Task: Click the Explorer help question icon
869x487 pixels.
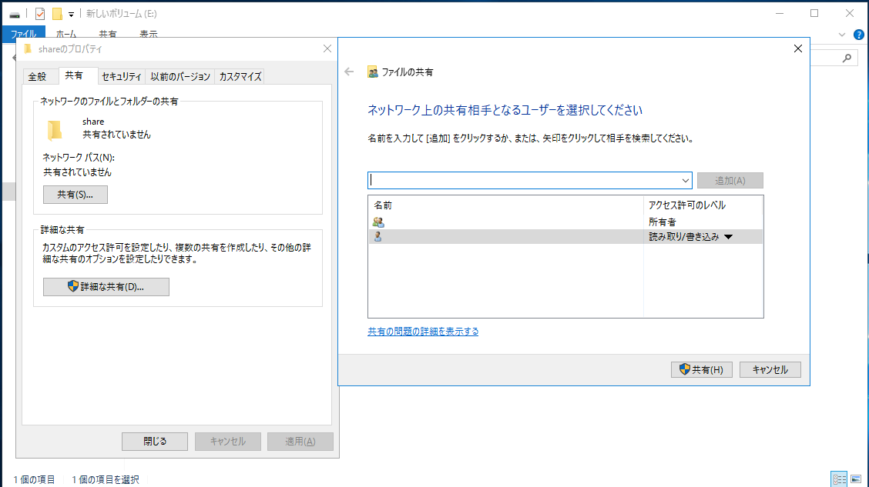Action: coord(859,35)
